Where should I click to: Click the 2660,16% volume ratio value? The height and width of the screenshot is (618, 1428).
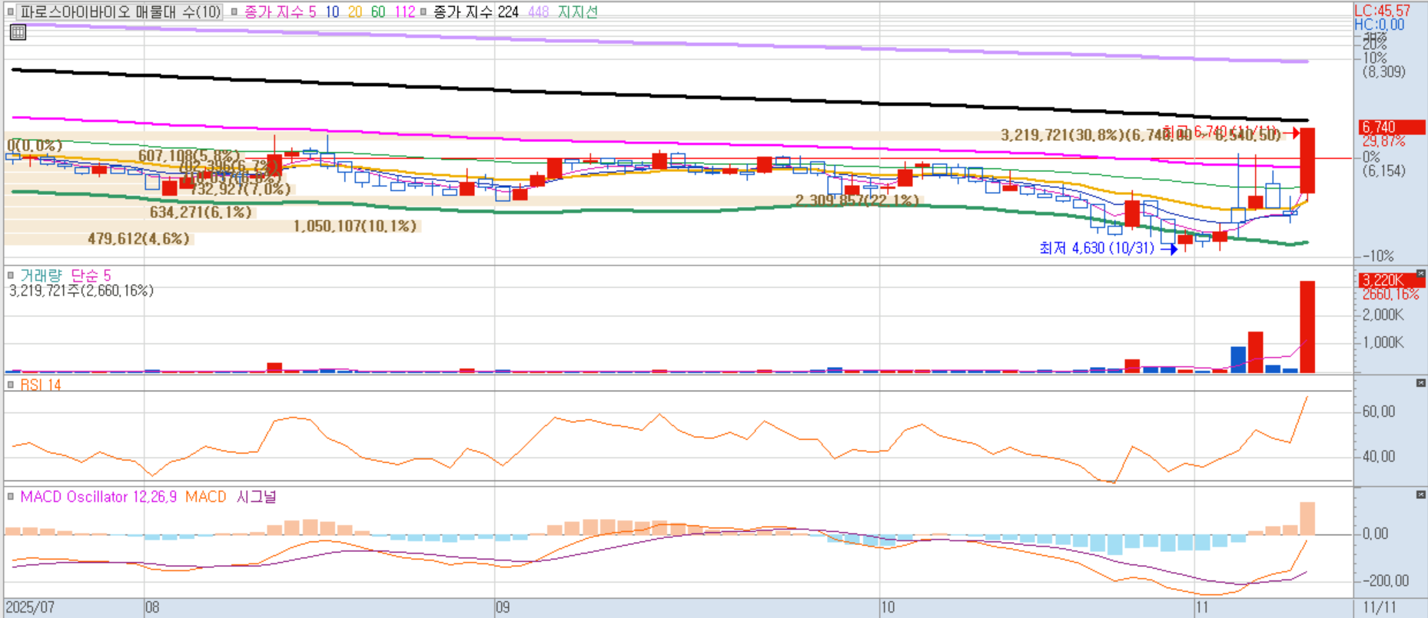(x=1390, y=294)
